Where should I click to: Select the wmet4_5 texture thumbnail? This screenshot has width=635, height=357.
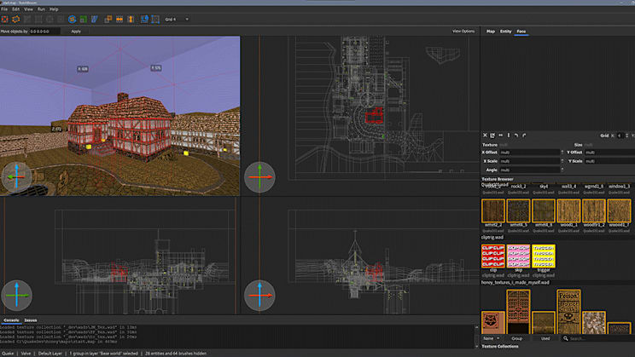pos(518,210)
